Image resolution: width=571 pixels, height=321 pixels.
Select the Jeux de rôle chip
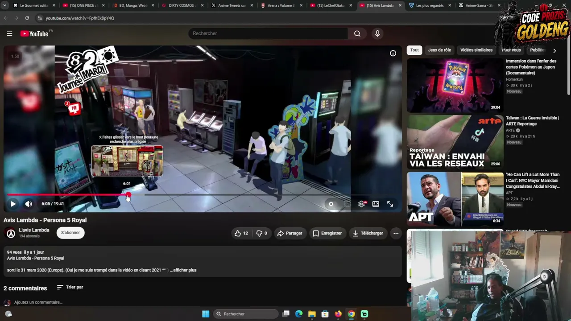click(x=439, y=50)
